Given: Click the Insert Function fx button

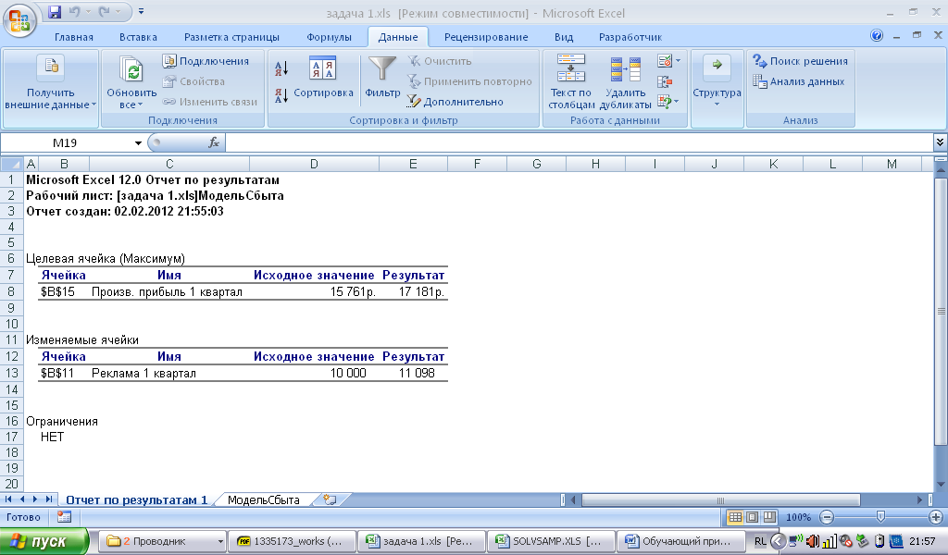Looking at the screenshot, I should click(x=214, y=143).
